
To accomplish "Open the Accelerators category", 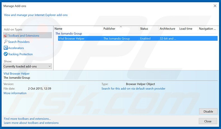I will click(16, 48).
